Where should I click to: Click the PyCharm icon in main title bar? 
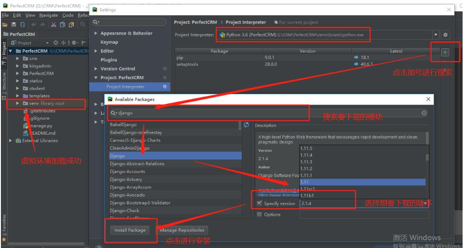5,5
